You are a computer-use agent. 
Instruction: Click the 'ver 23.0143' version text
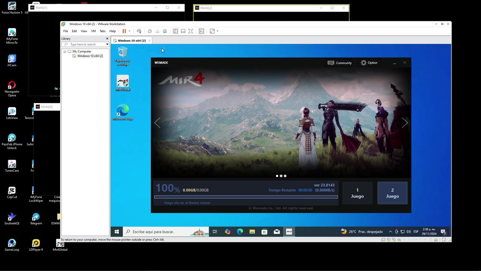[324, 185]
